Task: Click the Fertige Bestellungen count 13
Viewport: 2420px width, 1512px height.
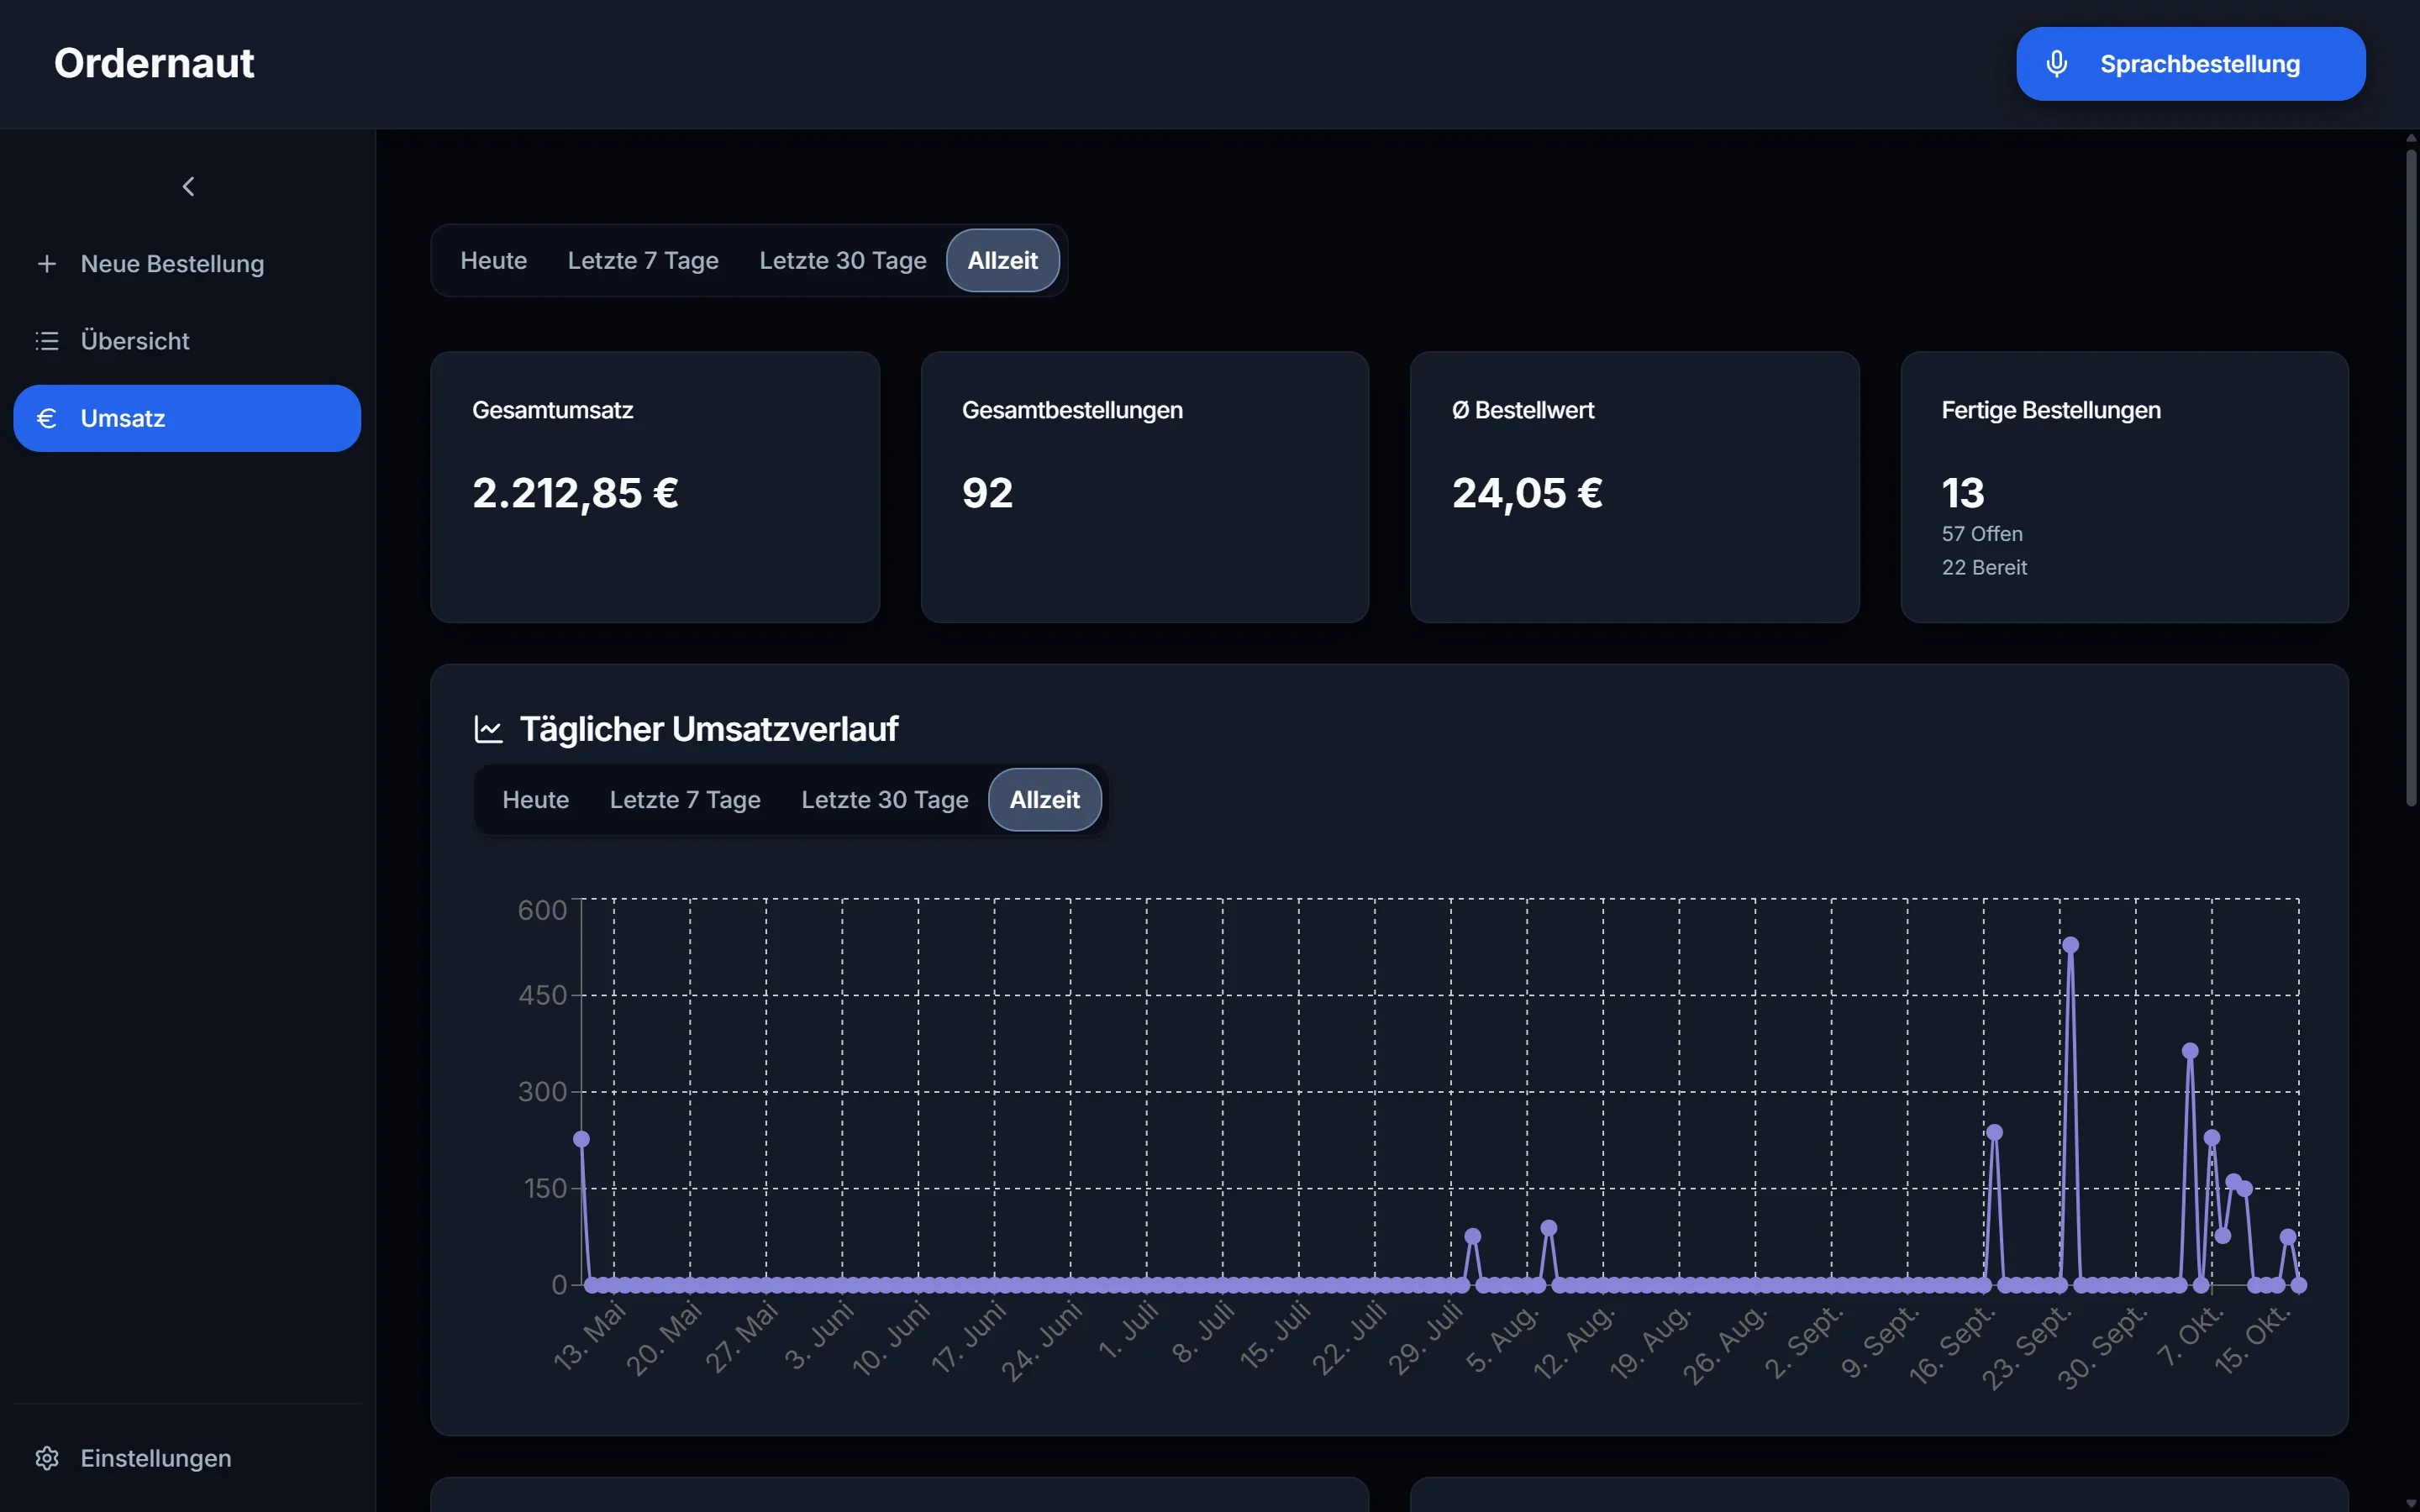Action: (x=1962, y=493)
